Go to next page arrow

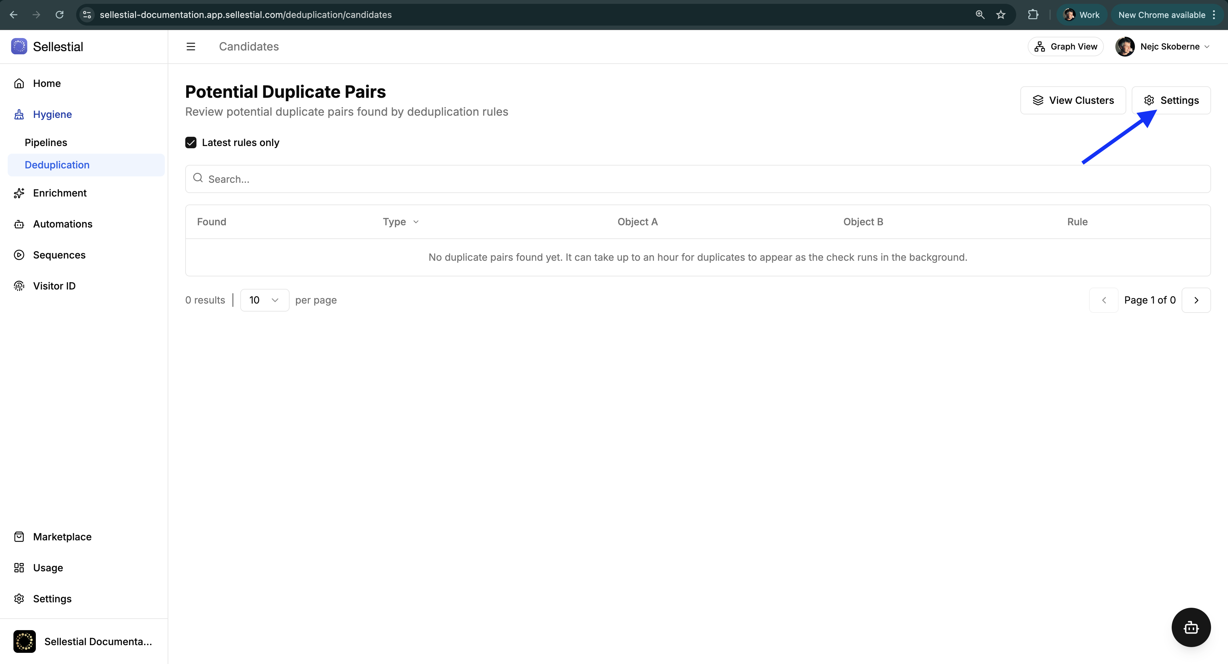[x=1196, y=300]
